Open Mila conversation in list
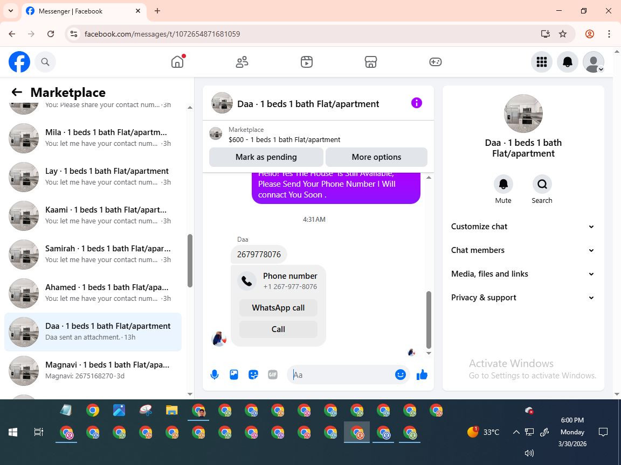The height and width of the screenshot is (465, 621). [93, 138]
